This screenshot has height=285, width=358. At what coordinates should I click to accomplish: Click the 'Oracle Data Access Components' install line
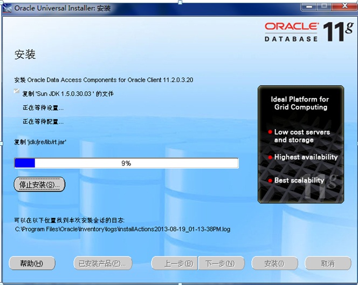click(104, 80)
